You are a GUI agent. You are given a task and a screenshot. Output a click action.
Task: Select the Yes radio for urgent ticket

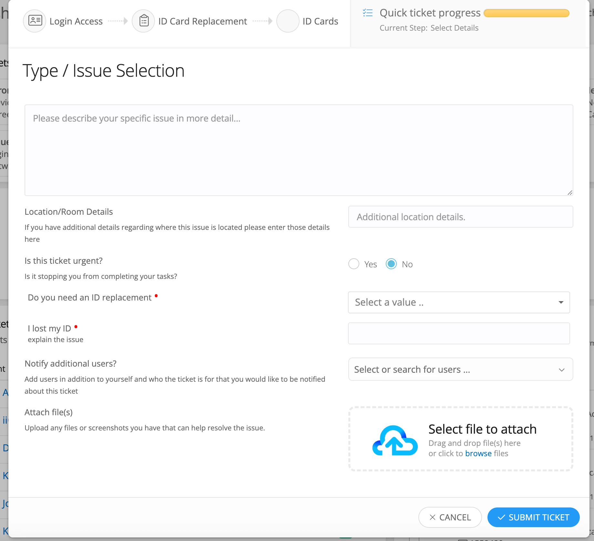(354, 264)
